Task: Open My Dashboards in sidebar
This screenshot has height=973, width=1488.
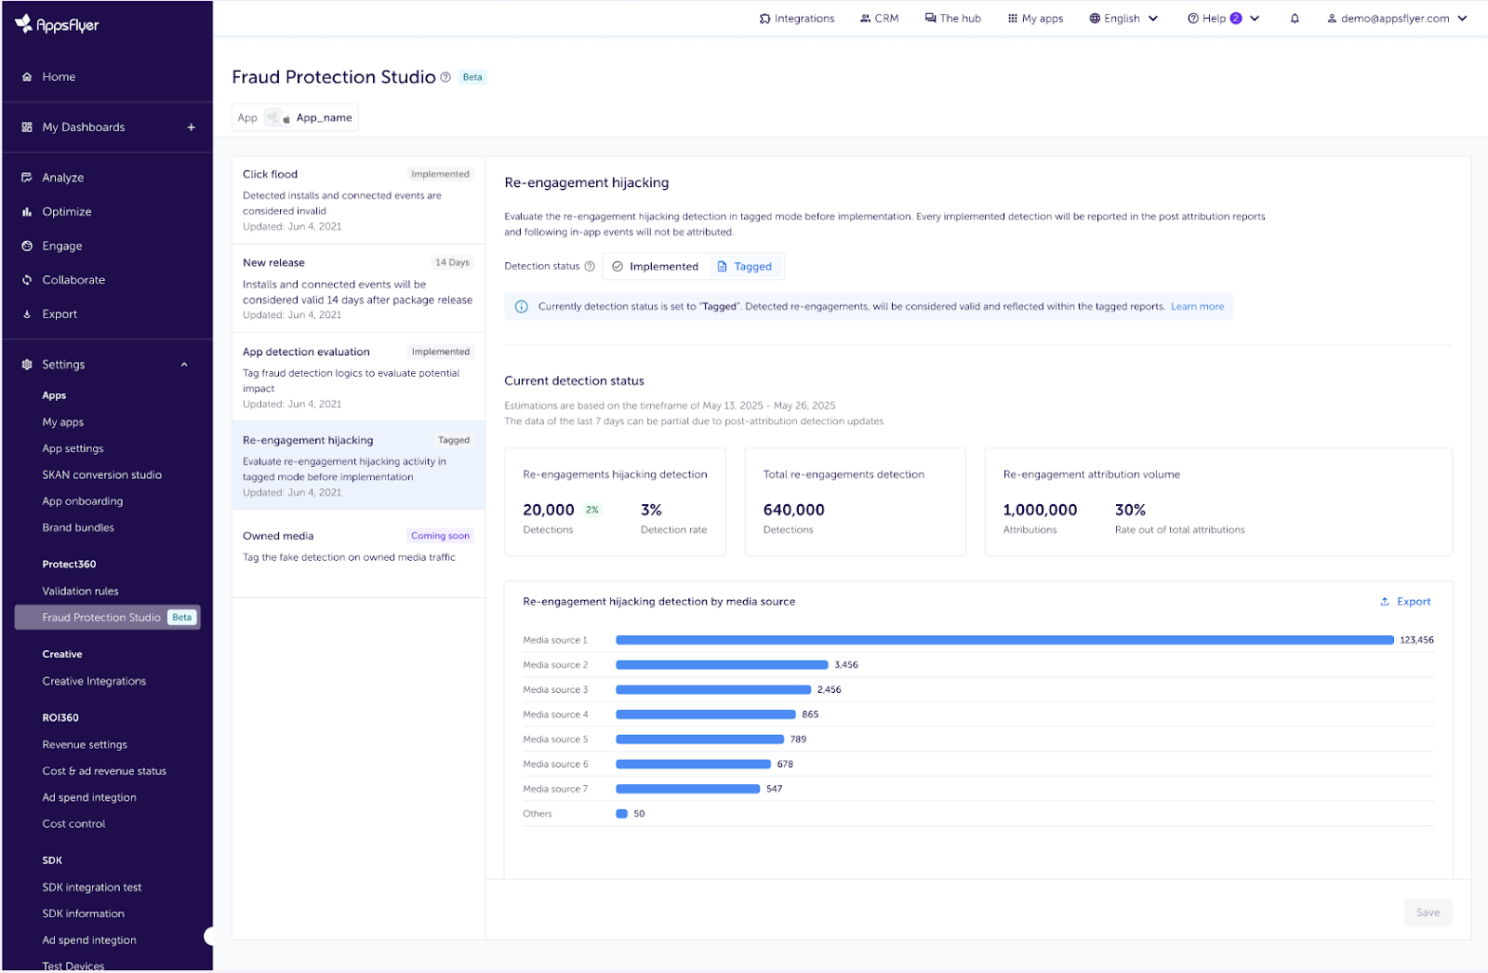Action: (x=84, y=127)
